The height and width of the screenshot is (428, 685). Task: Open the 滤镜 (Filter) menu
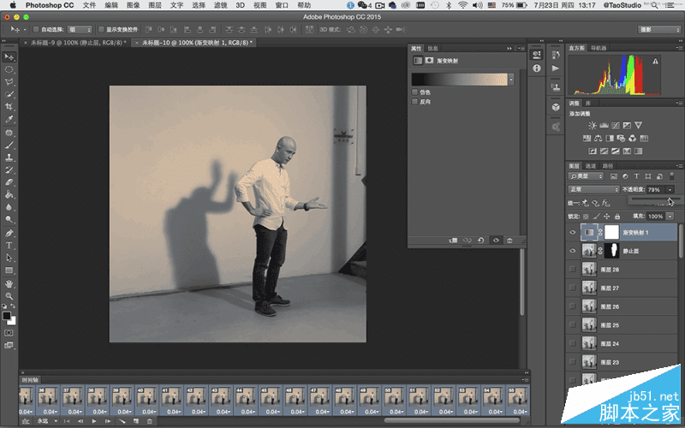click(220, 5)
